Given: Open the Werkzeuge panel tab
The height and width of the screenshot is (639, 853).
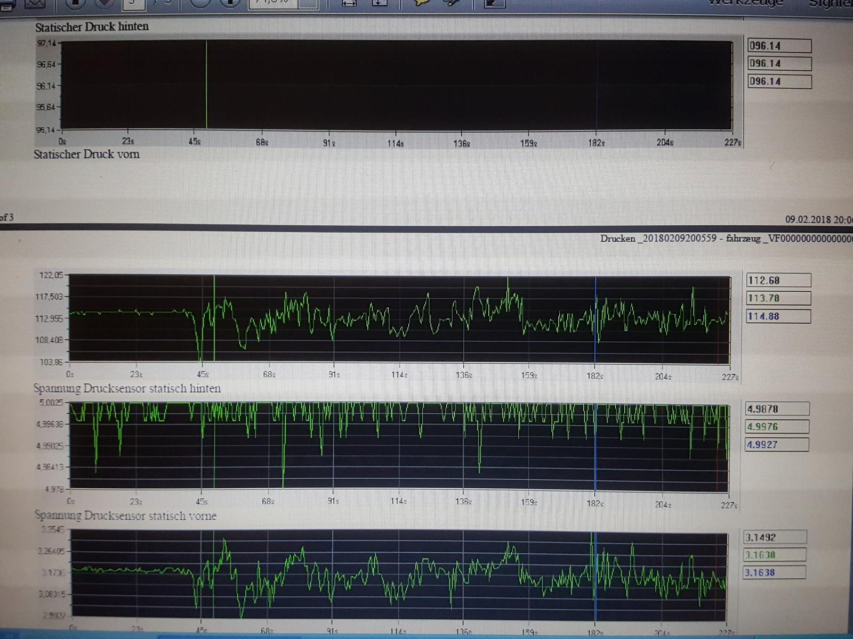Looking at the screenshot, I should pos(746,3).
